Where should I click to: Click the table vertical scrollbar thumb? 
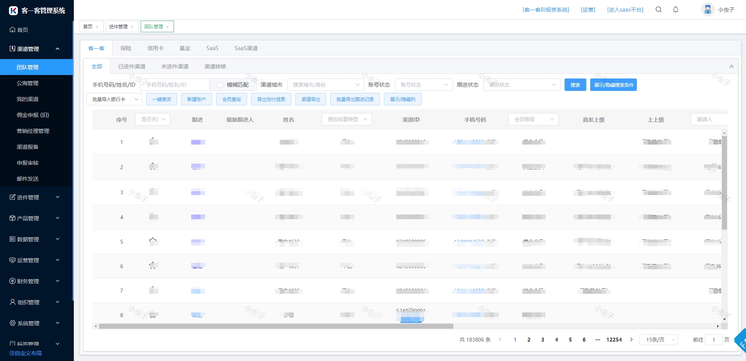click(x=724, y=183)
